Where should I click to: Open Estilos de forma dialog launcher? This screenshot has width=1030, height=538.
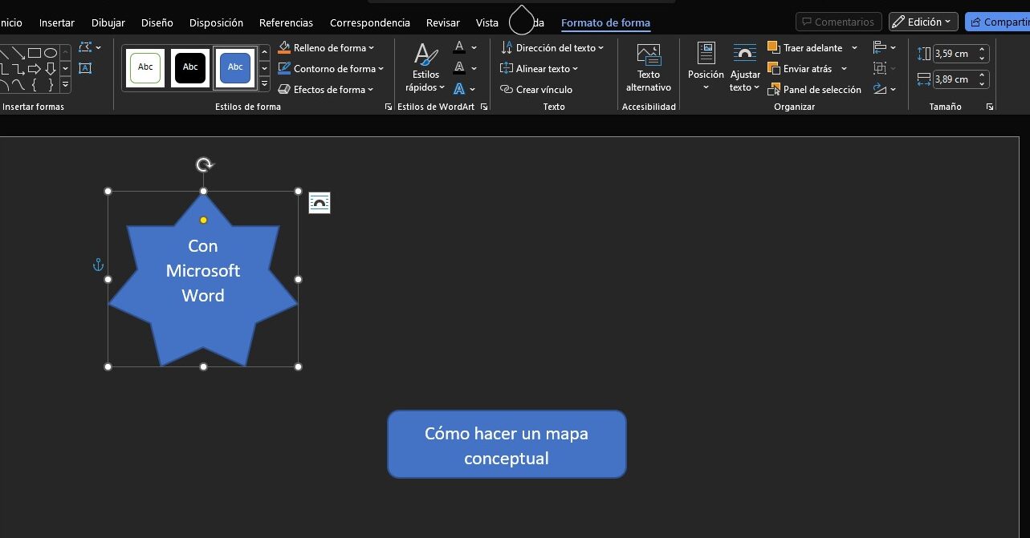click(389, 107)
